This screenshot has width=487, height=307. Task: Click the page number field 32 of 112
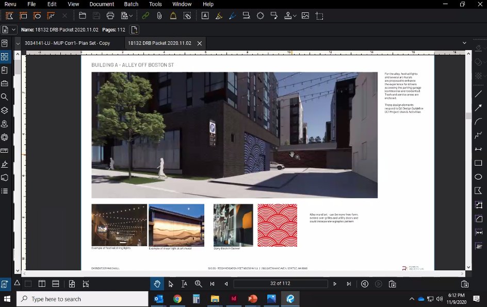pyautogui.click(x=281, y=283)
